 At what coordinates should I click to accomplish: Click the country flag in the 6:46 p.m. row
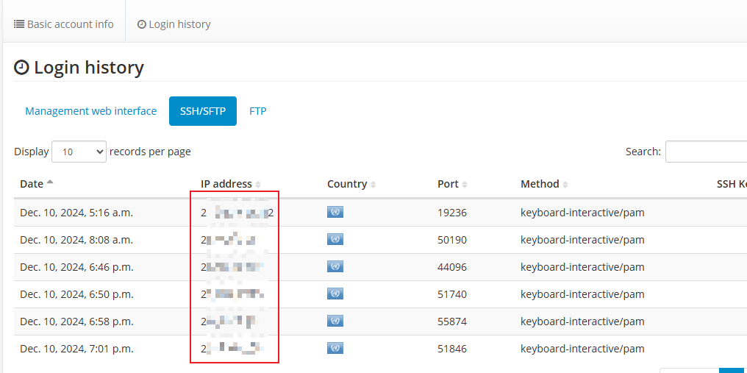335,267
